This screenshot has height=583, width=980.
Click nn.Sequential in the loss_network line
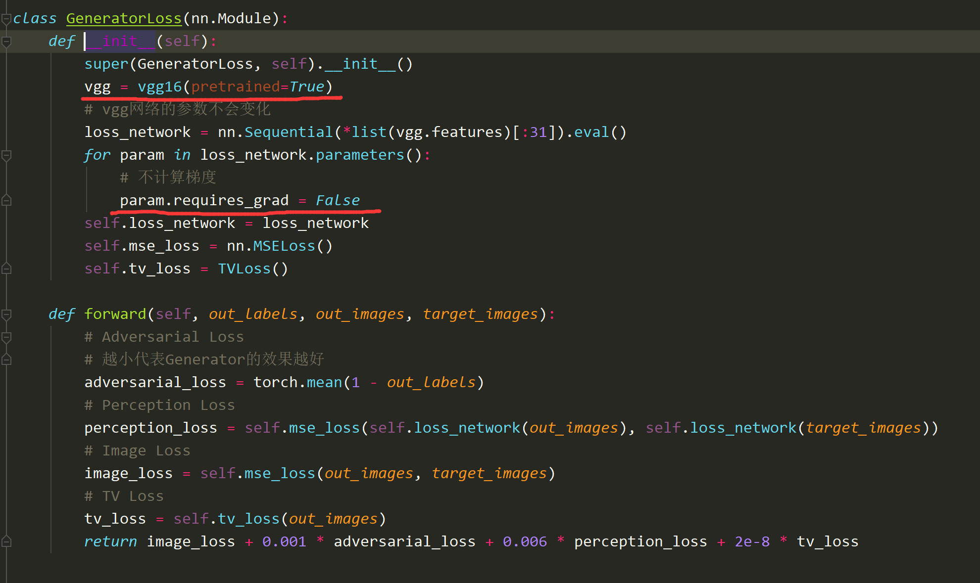[x=275, y=132]
